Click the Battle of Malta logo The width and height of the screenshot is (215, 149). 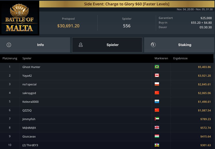coord(19,18)
